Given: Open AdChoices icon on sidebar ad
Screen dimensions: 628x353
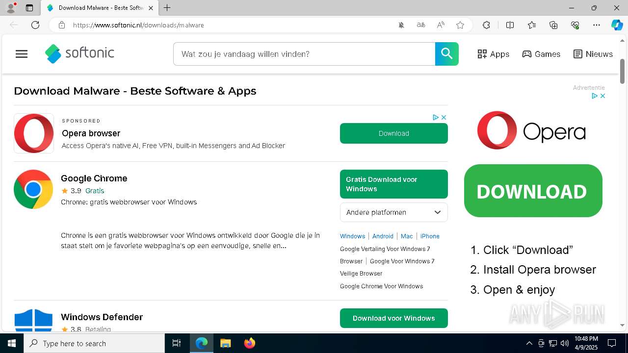Looking at the screenshot, I should pos(594,96).
